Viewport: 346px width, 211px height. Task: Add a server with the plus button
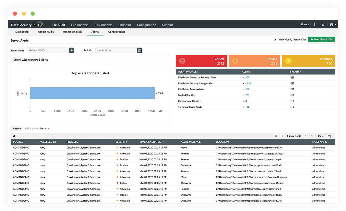[x=71, y=50]
